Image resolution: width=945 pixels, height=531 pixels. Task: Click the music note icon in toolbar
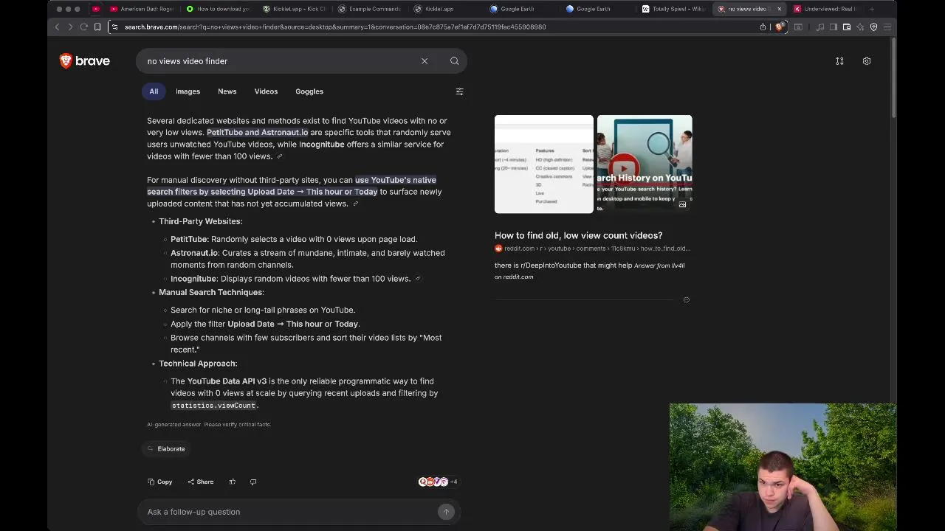point(820,27)
